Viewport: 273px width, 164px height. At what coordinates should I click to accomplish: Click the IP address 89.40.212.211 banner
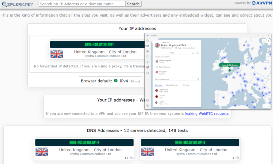click(x=99, y=44)
